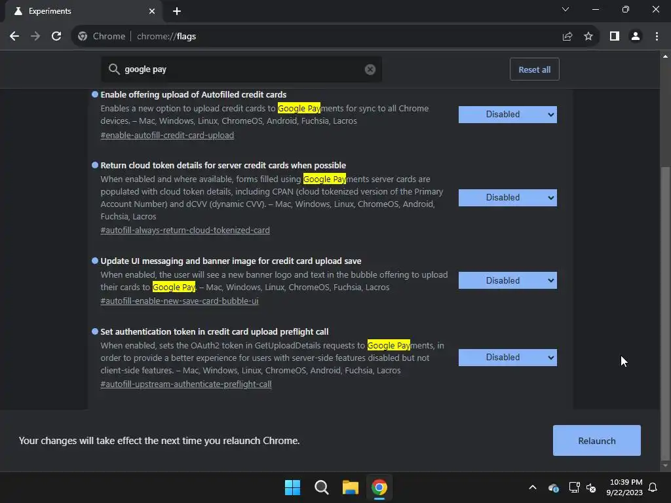
Task: Open File Explorer from the taskbar
Action: tap(350, 487)
